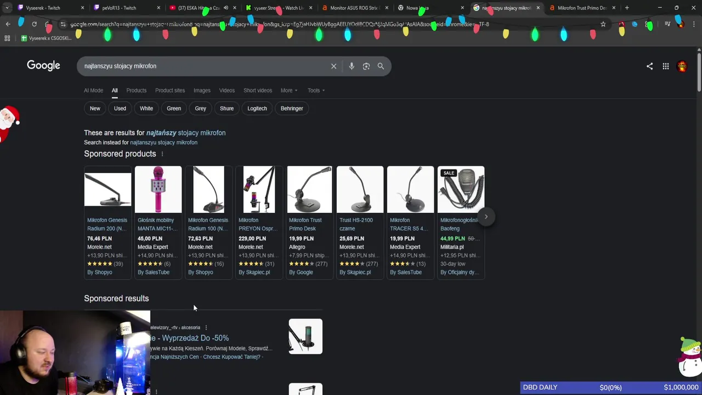Clear the Google search box text
Viewport: 702px width, 395px height.
[333, 66]
